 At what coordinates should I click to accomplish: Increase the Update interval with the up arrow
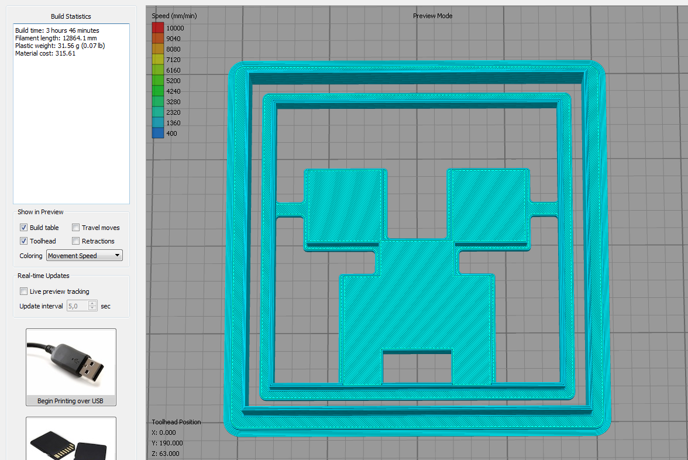[x=92, y=303]
